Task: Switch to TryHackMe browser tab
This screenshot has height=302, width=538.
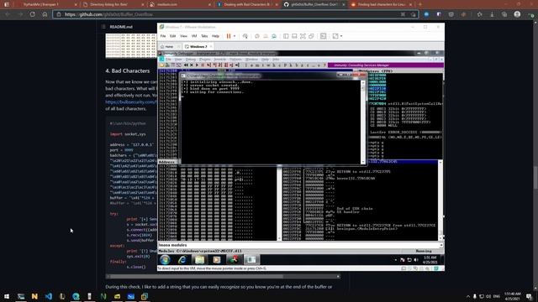Action: [47, 4]
